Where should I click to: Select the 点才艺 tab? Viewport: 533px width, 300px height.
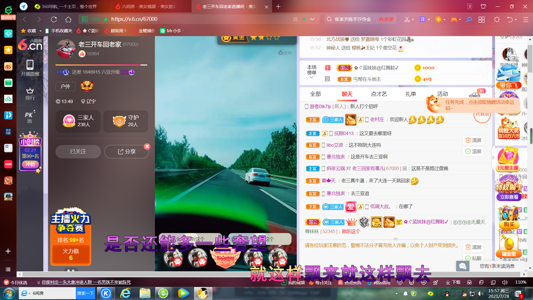click(379, 94)
